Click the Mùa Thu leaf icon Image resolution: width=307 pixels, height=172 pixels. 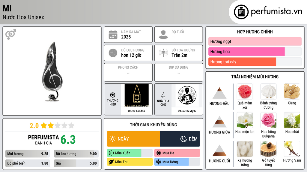[x=111, y=162]
